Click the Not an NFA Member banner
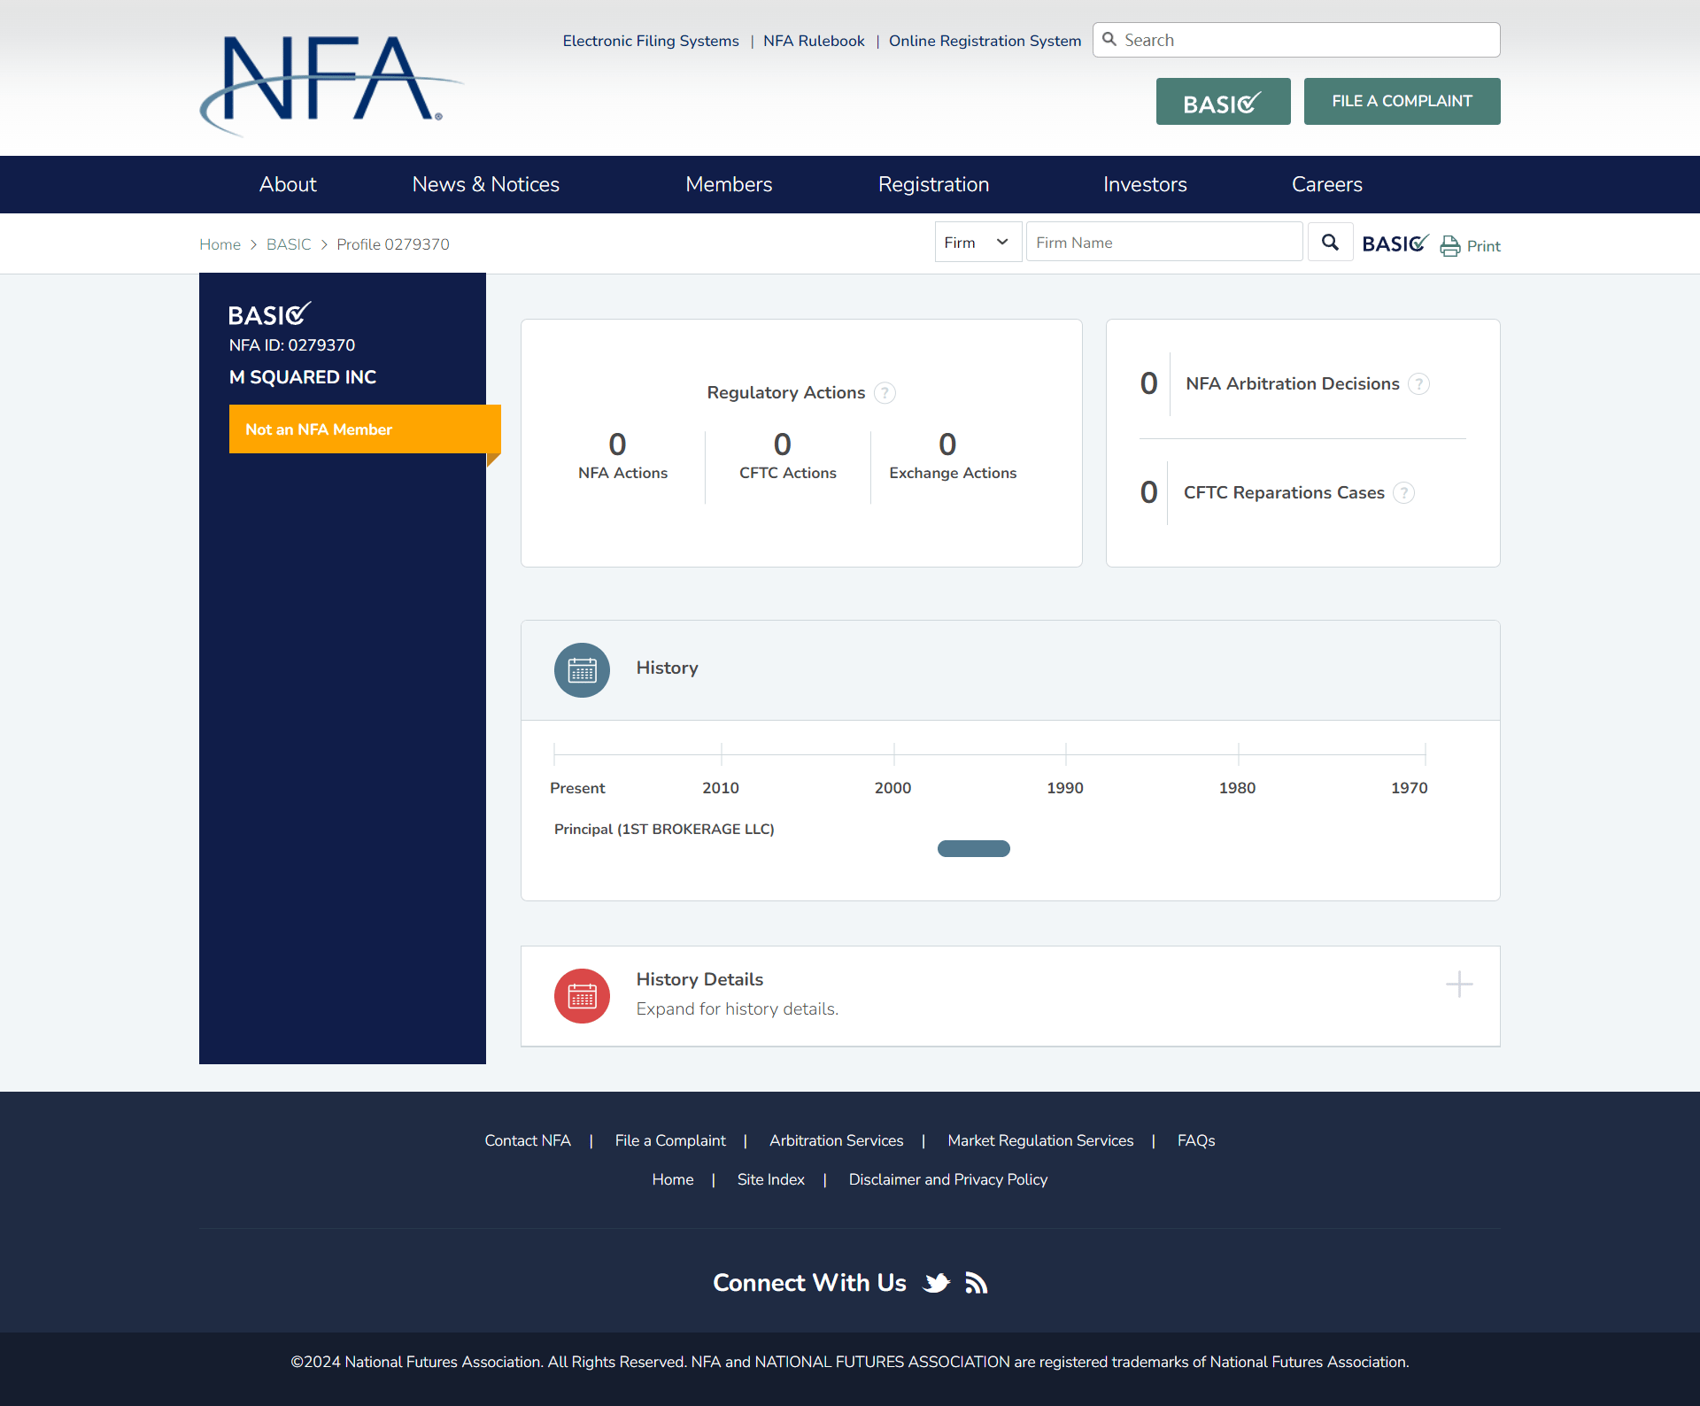The image size is (1700, 1406). 365,429
